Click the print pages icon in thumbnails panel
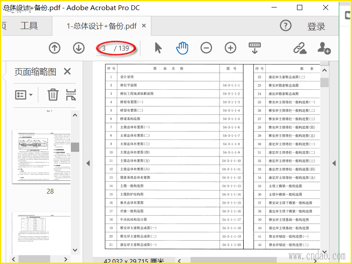 [71, 95]
